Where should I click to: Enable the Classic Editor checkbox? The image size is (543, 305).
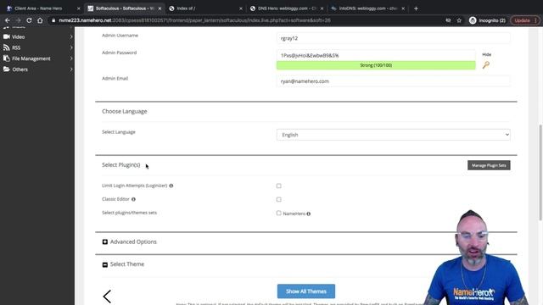279,200
